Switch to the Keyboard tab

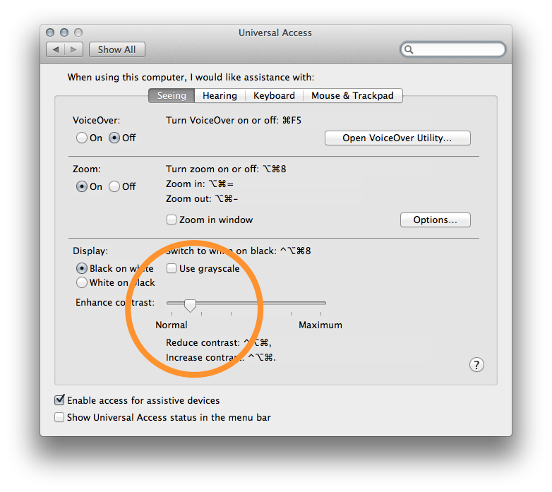(274, 95)
